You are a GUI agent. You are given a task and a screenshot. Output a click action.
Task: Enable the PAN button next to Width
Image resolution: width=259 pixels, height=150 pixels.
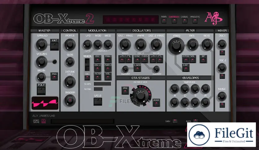pyautogui.click(x=54, y=78)
